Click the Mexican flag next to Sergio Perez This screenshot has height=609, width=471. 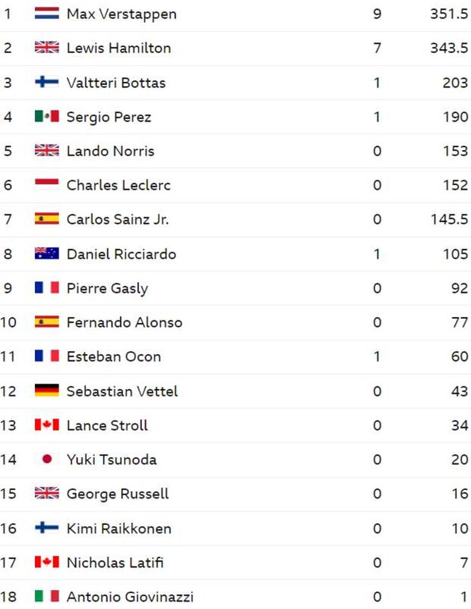click(x=46, y=116)
